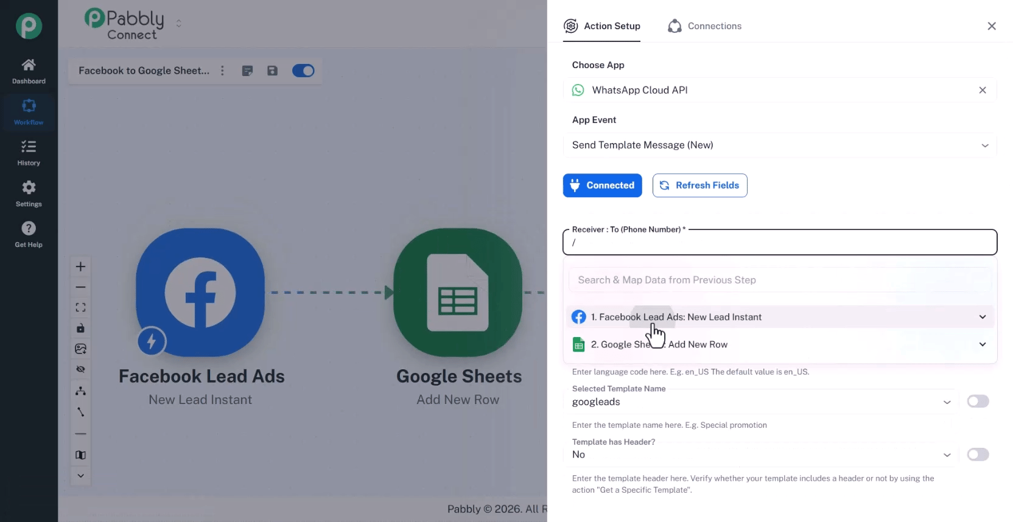This screenshot has height=522, width=1013.
Task: Expand Google Sheets: Add New Row data
Action: pyautogui.click(x=780, y=344)
